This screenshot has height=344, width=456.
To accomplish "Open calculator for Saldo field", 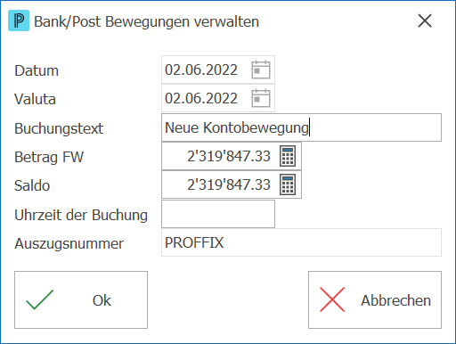I will [288, 184].
